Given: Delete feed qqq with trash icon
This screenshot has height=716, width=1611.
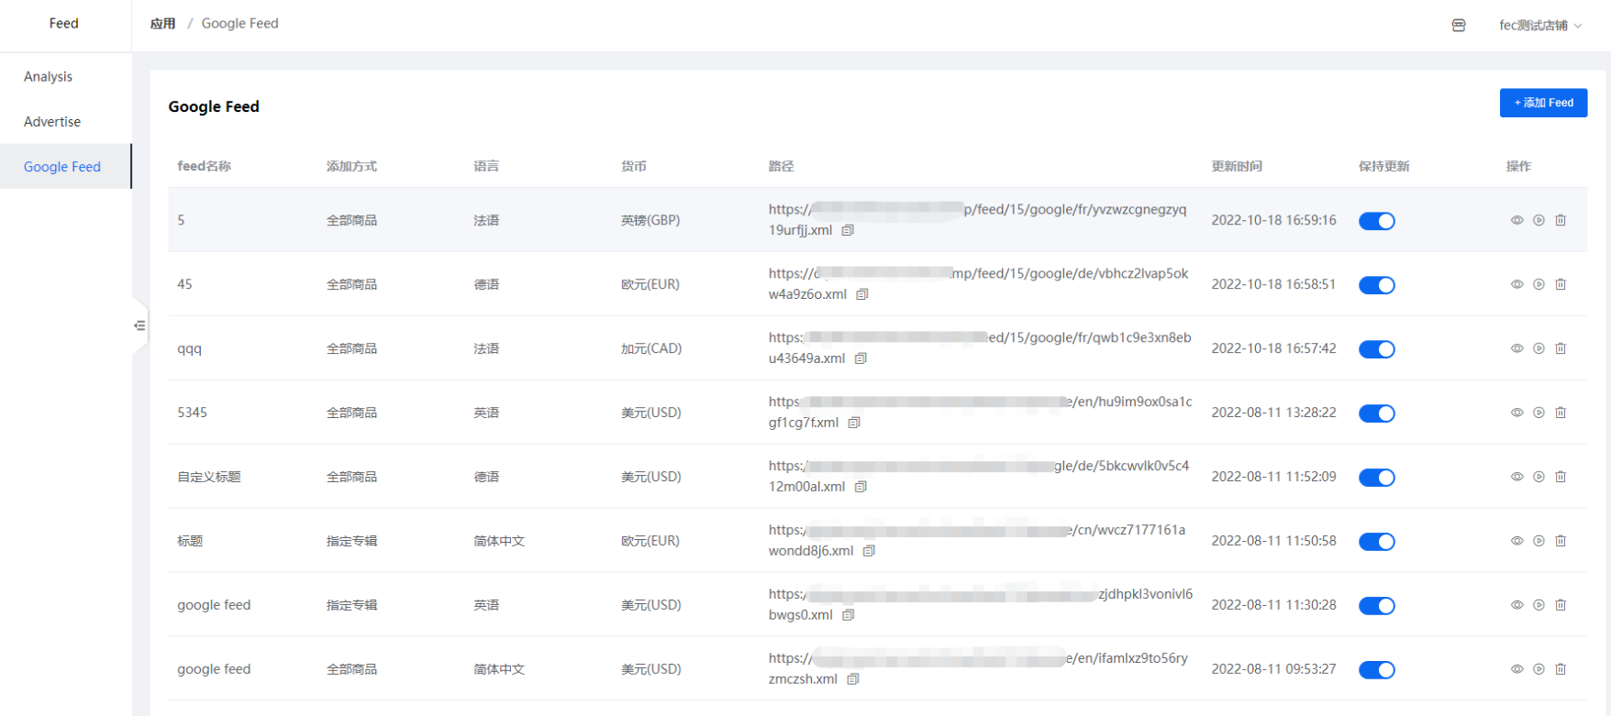Looking at the screenshot, I should 1561,348.
